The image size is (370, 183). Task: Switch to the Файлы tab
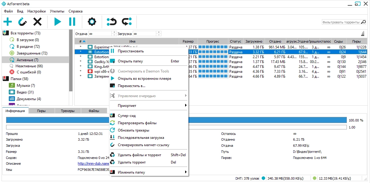(x=94, y=111)
